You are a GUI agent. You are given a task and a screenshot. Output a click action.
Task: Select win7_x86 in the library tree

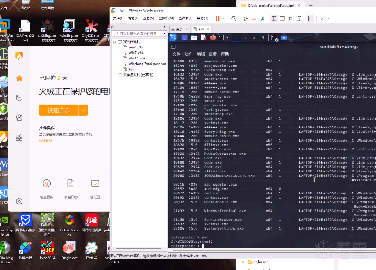coord(135,47)
